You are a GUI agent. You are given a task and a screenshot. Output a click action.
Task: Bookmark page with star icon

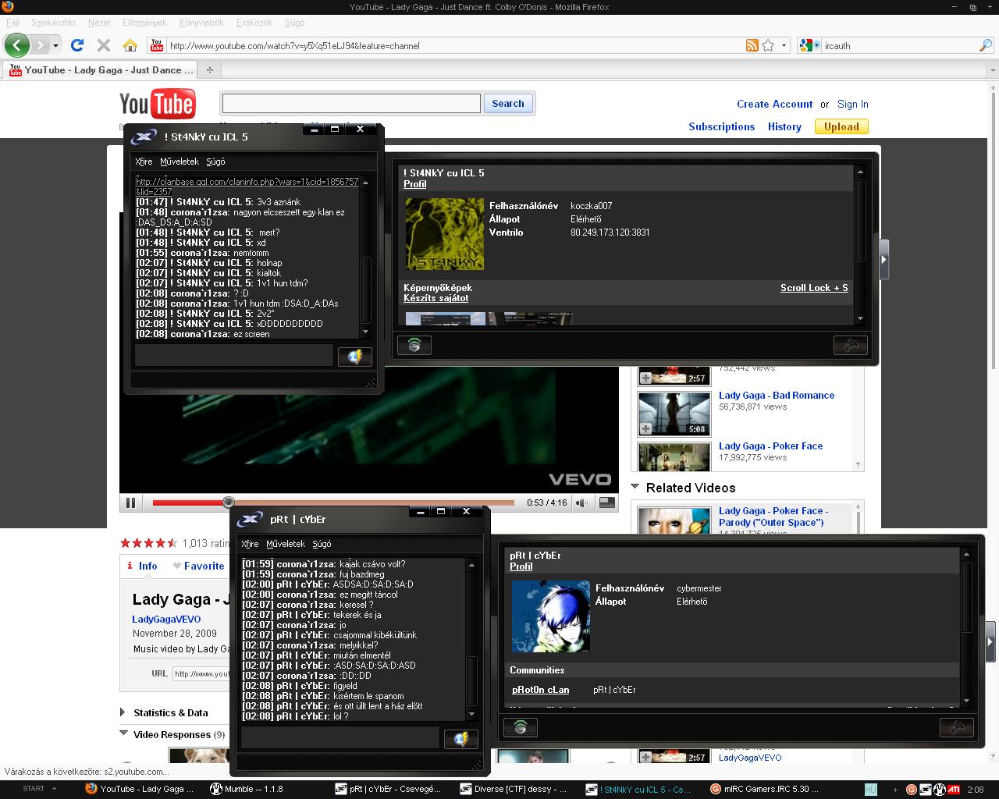click(768, 45)
